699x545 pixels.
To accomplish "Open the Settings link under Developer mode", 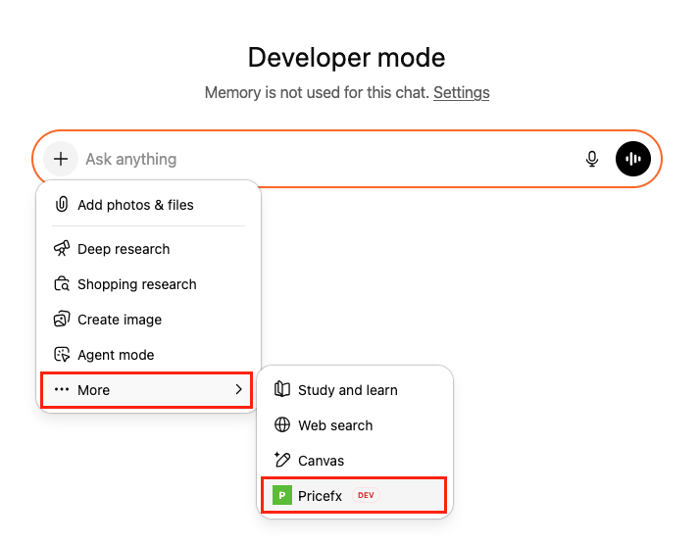I will tap(461, 92).
